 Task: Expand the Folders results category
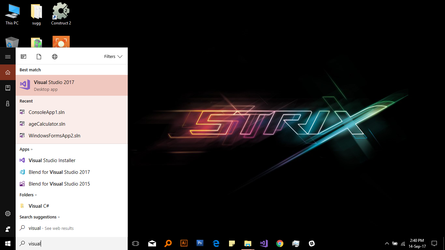28,195
